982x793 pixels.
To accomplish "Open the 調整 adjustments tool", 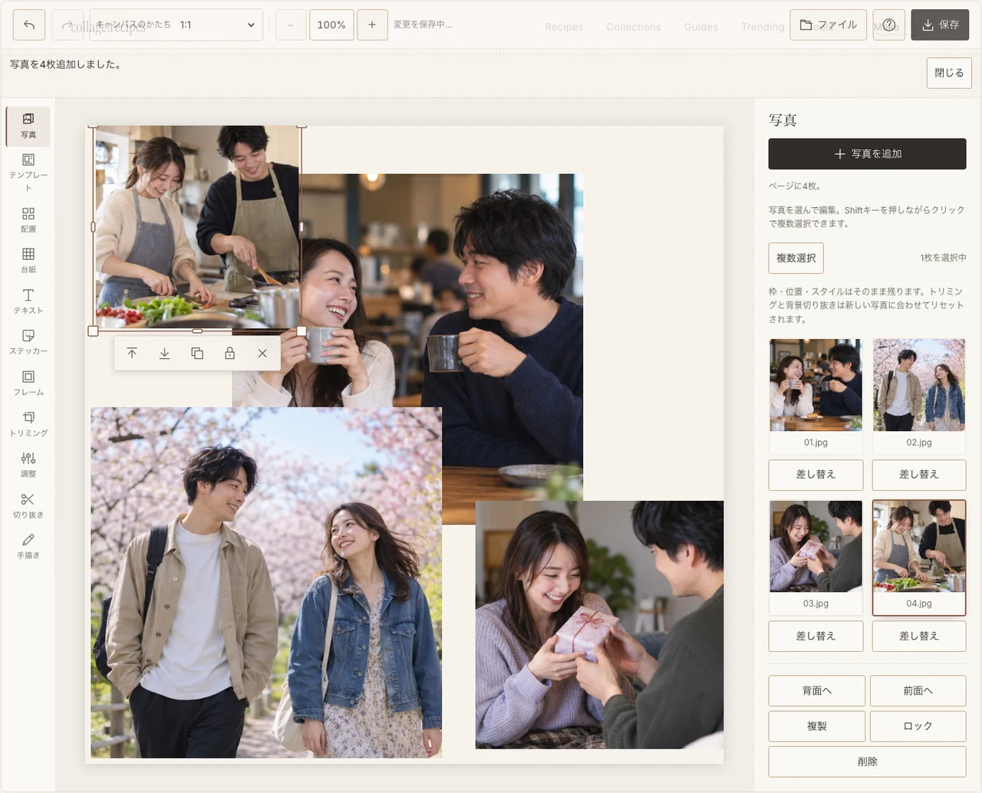I will pyautogui.click(x=28, y=464).
